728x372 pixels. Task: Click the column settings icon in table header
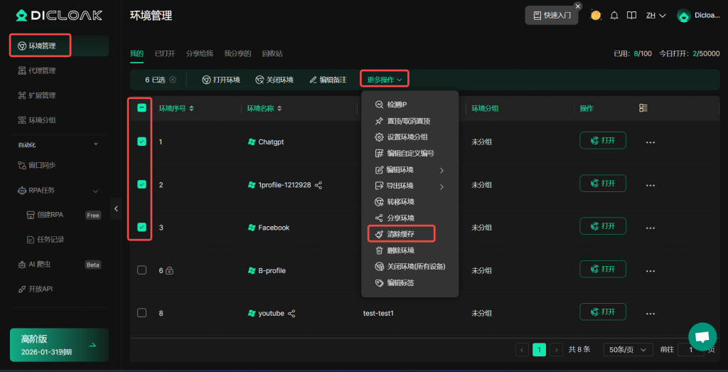643,108
